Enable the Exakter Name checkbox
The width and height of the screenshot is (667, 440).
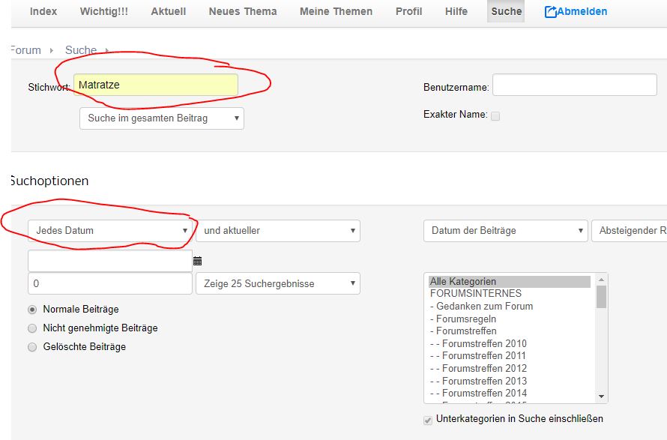coord(495,115)
